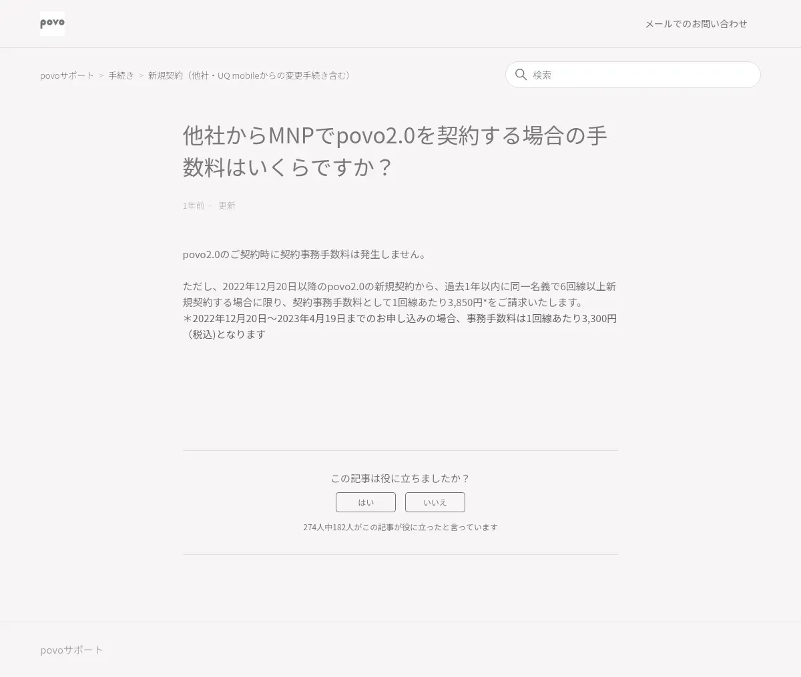Click the povo logo
Screen dimensions: 801x677
[52, 23]
